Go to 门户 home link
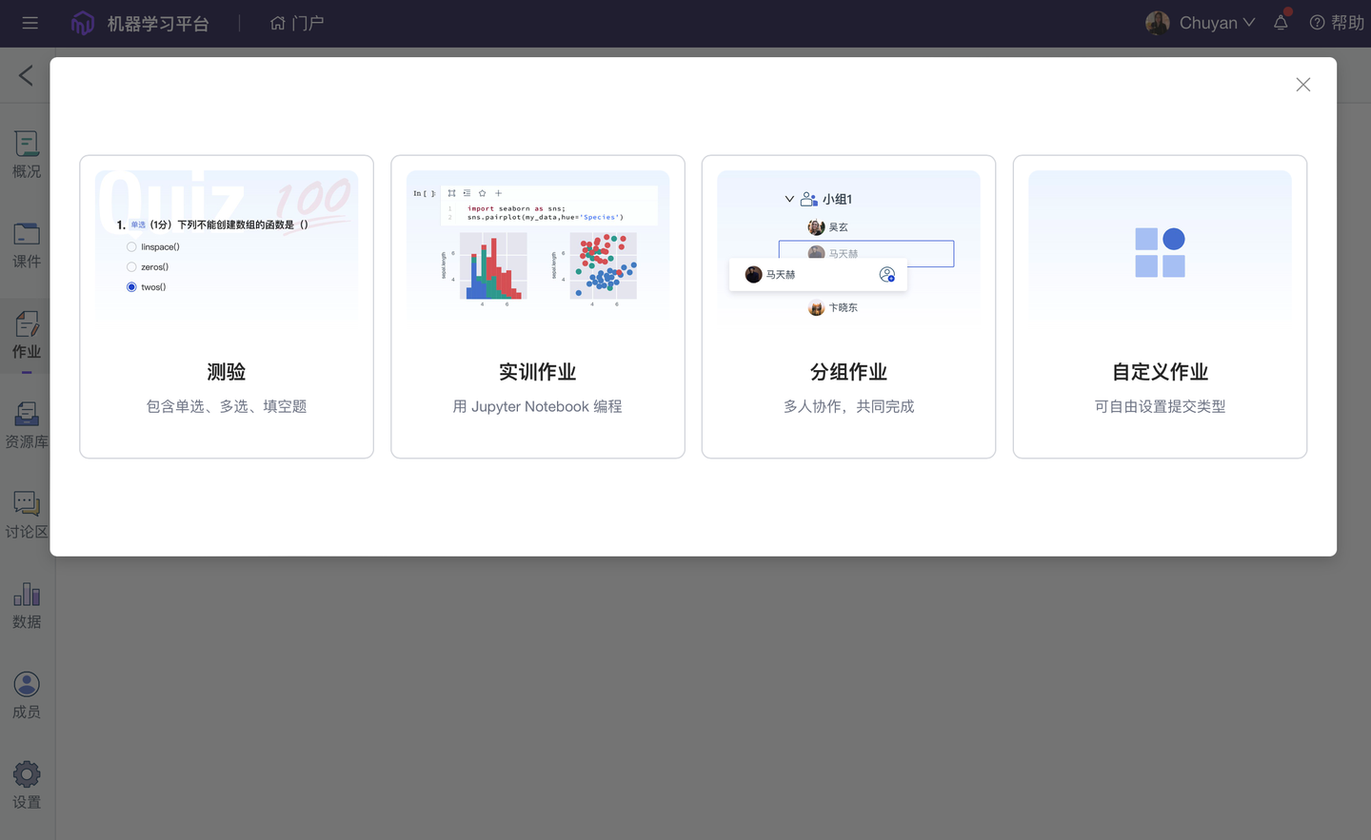 (x=297, y=23)
